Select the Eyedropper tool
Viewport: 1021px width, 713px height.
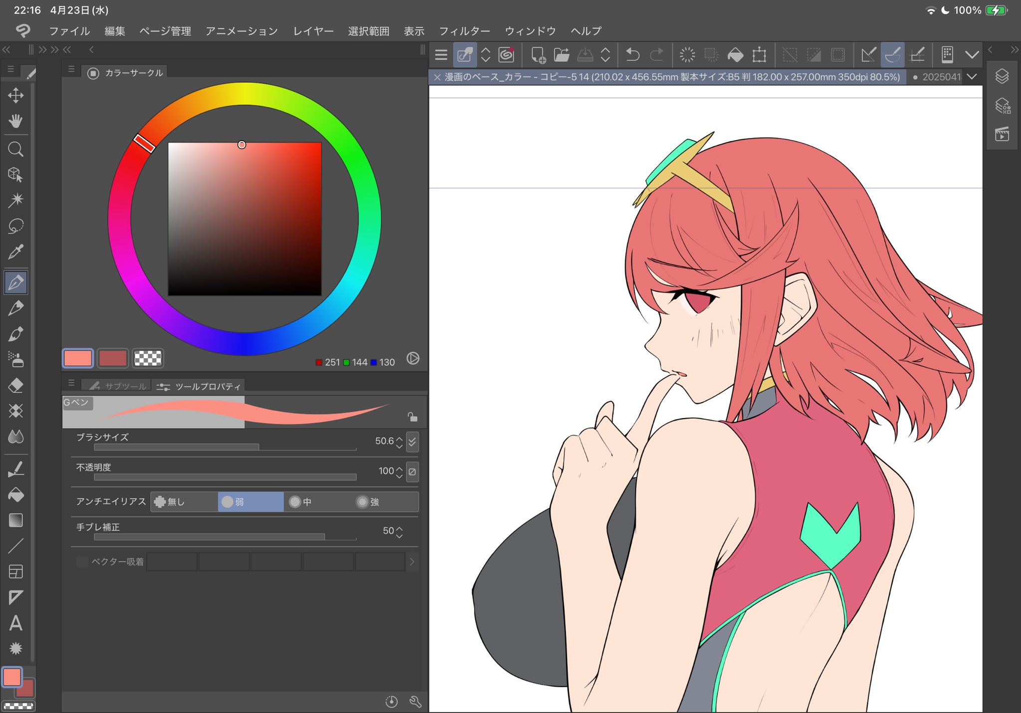(x=15, y=252)
